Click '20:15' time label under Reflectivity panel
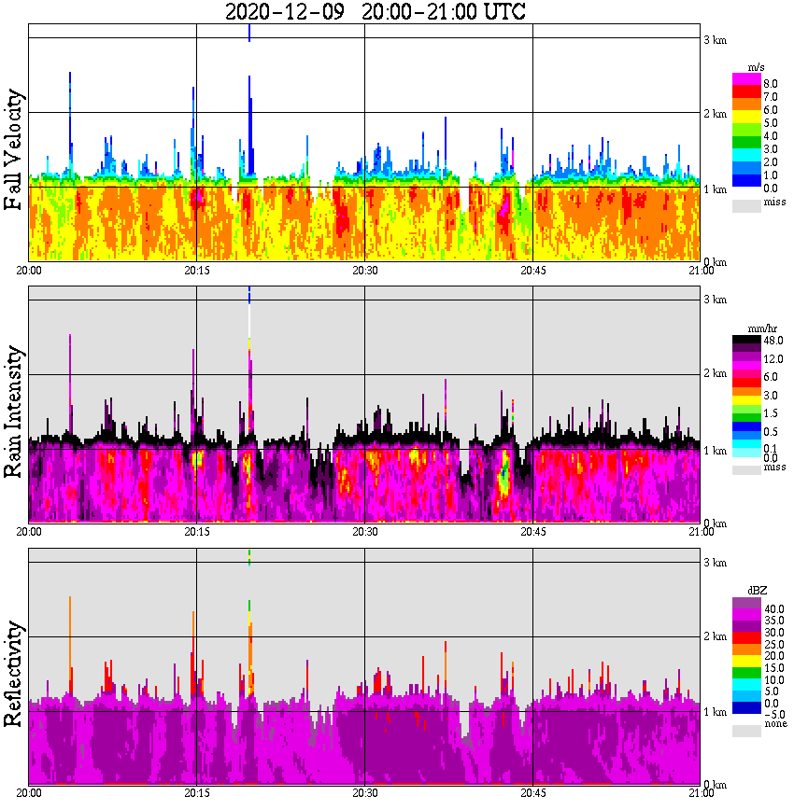This screenshot has height=810, width=794. [x=197, y=792]
